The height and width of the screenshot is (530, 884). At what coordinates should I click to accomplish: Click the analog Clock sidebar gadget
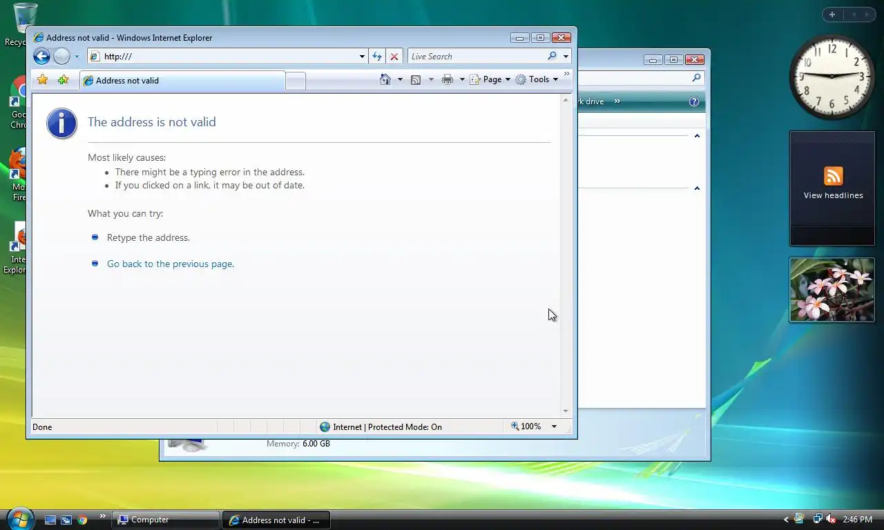coord(832,76)
